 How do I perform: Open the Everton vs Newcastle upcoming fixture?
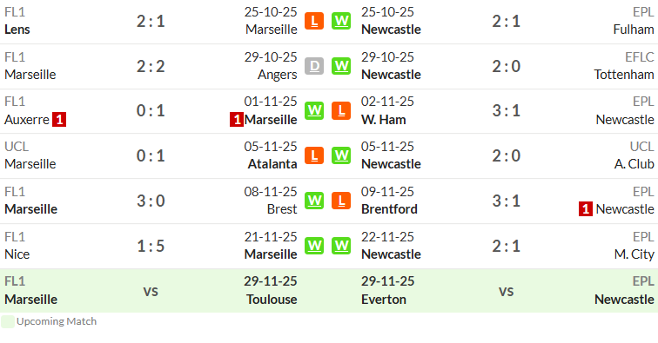[506, 291]
